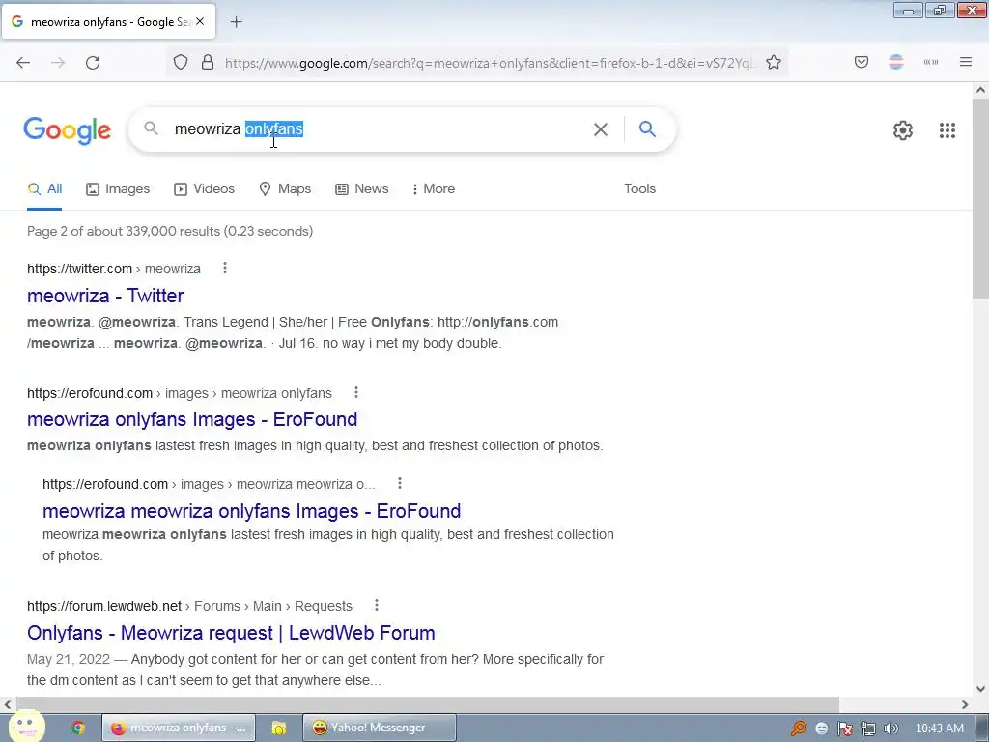Close the meowriza onlyfans Google tab
The image size is (989, 742).
tap(200, 21)
